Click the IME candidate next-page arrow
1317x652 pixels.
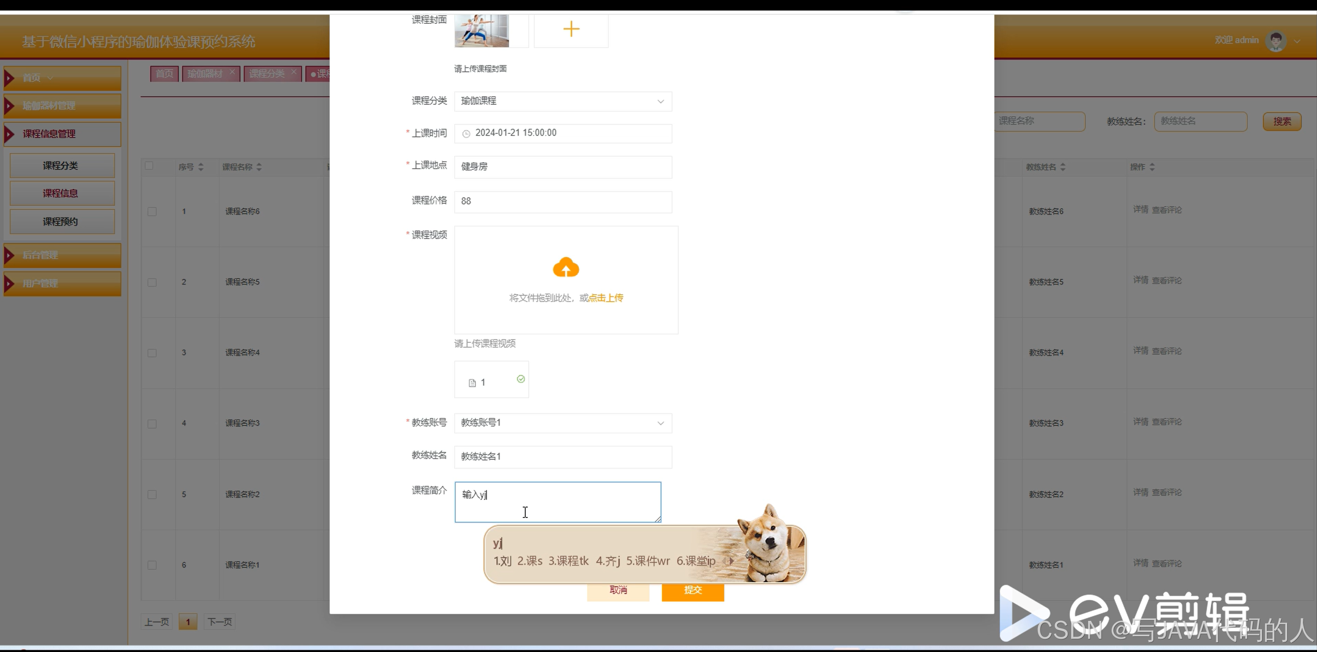[x=732, y=561]
